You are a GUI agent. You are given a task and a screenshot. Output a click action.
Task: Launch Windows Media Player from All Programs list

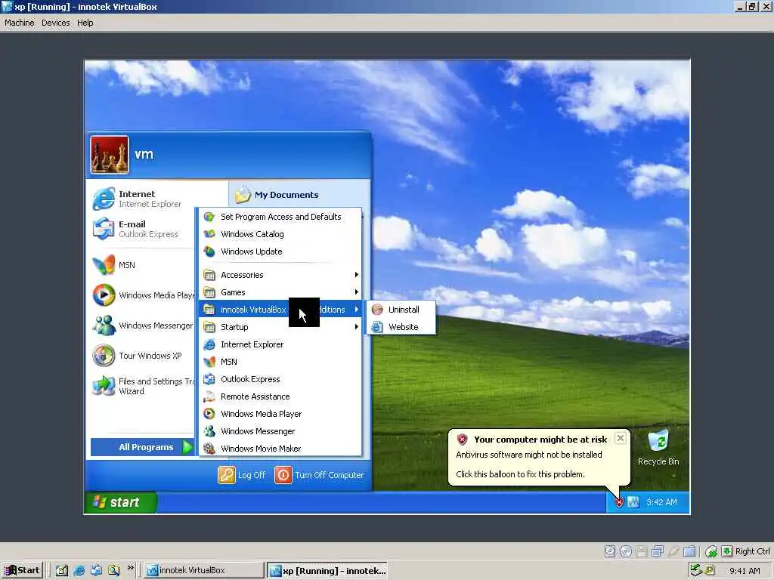280,414
